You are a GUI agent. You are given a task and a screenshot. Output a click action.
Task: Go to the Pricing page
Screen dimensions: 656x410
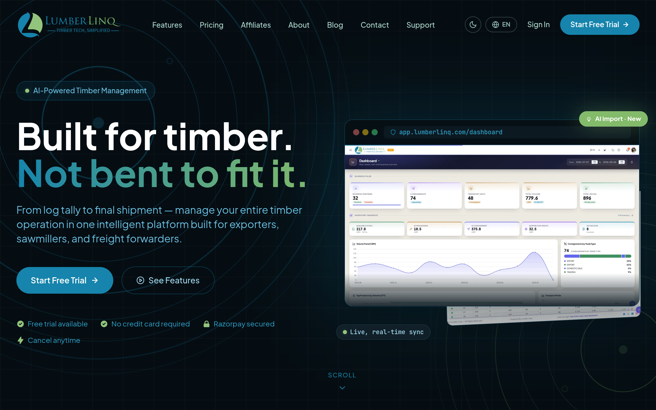coord(211,25)
